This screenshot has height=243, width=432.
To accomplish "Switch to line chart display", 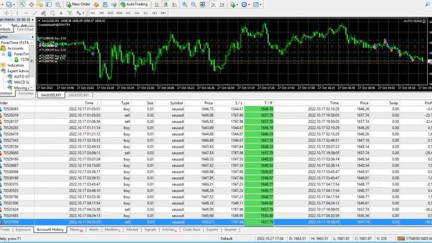I will pos(175,5).
